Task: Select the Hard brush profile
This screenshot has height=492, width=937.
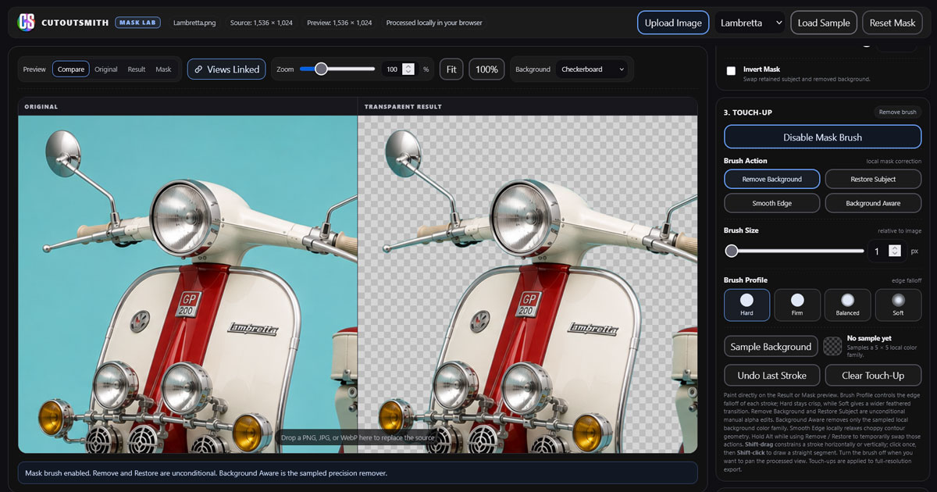Action: 746,305
